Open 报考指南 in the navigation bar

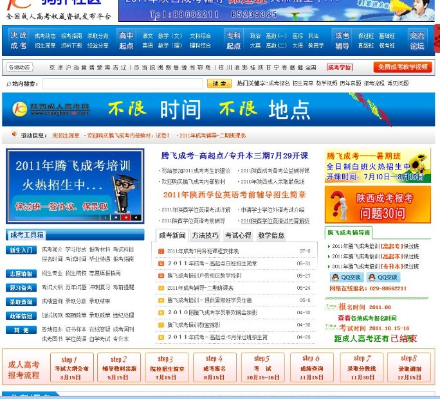[x=71, y=36]
